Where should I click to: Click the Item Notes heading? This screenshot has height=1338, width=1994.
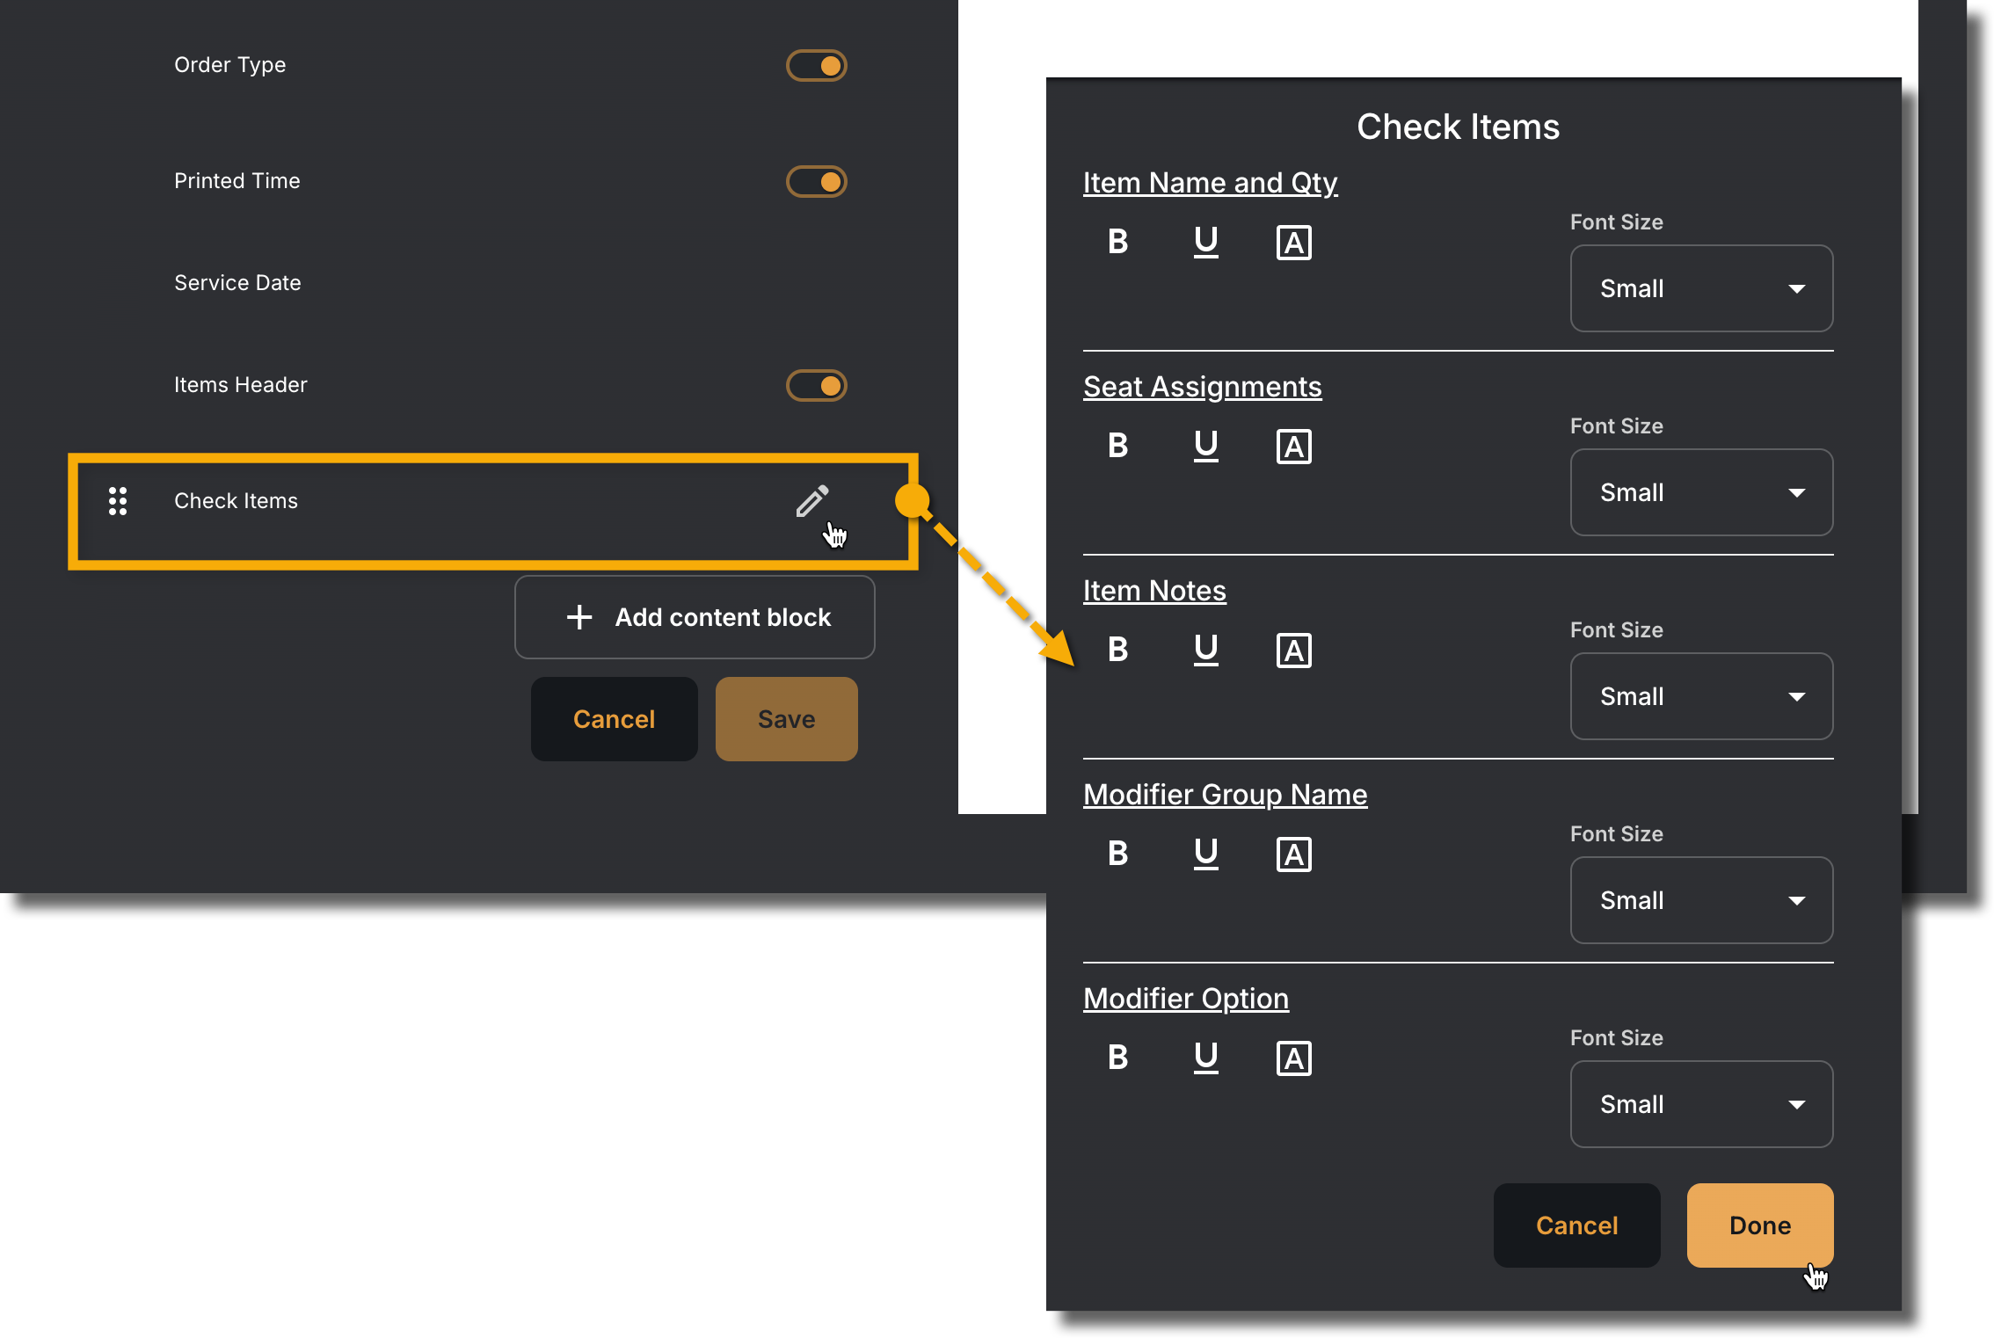[1154, 591]
